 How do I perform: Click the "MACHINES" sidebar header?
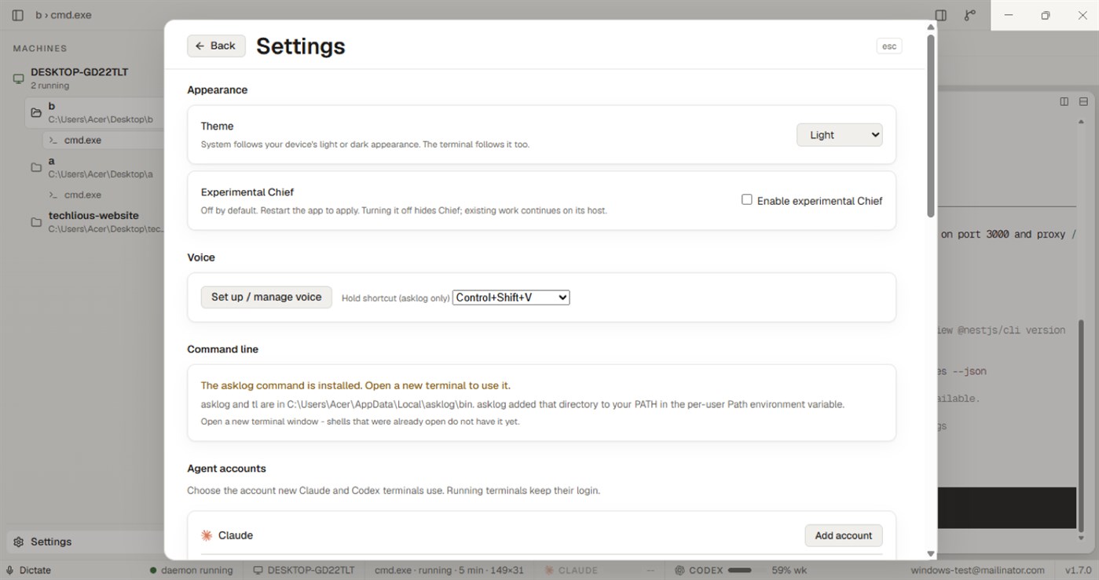[x=40, y=49]
